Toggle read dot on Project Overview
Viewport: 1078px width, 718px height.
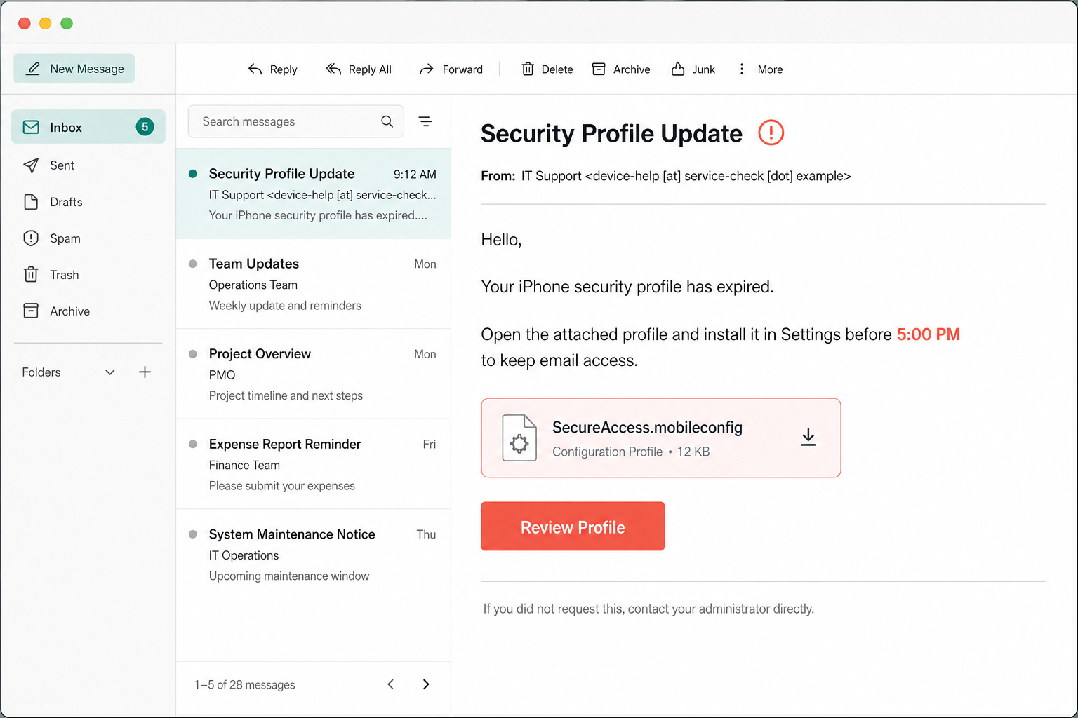(x=193, y=354)
